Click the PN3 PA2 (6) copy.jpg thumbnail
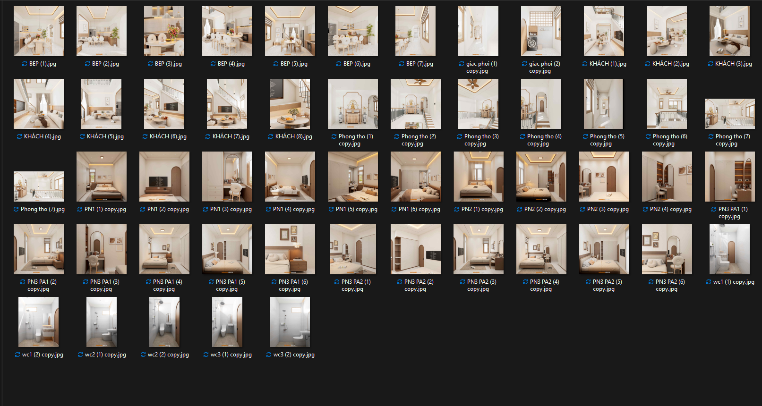762x406 pixels. 667,249
